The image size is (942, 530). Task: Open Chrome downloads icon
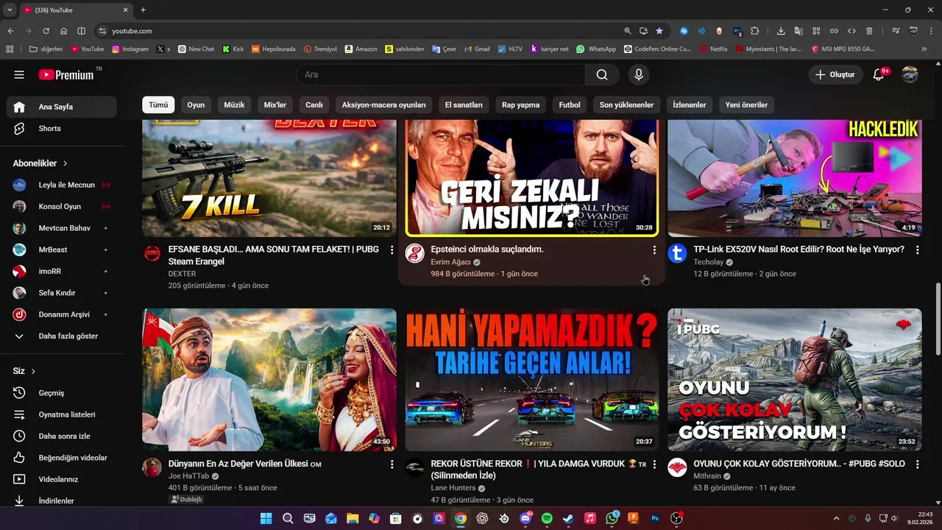[x=781, y=31]
